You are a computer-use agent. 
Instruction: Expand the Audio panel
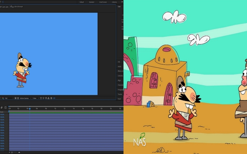coord(120,67)
